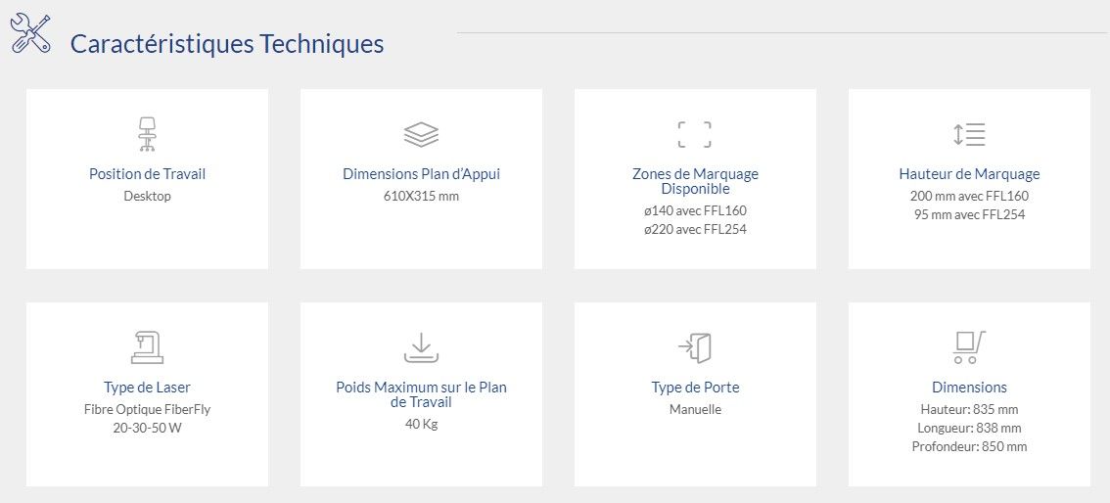Click the hand cart dimensions icon
Viewport: 1110px width, 503px height.
pyautogui.click(x=969, y=347)
